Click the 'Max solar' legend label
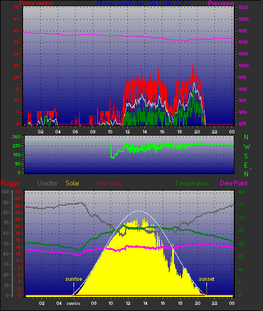Screen dimensions: 263x311 coord(109,183)
